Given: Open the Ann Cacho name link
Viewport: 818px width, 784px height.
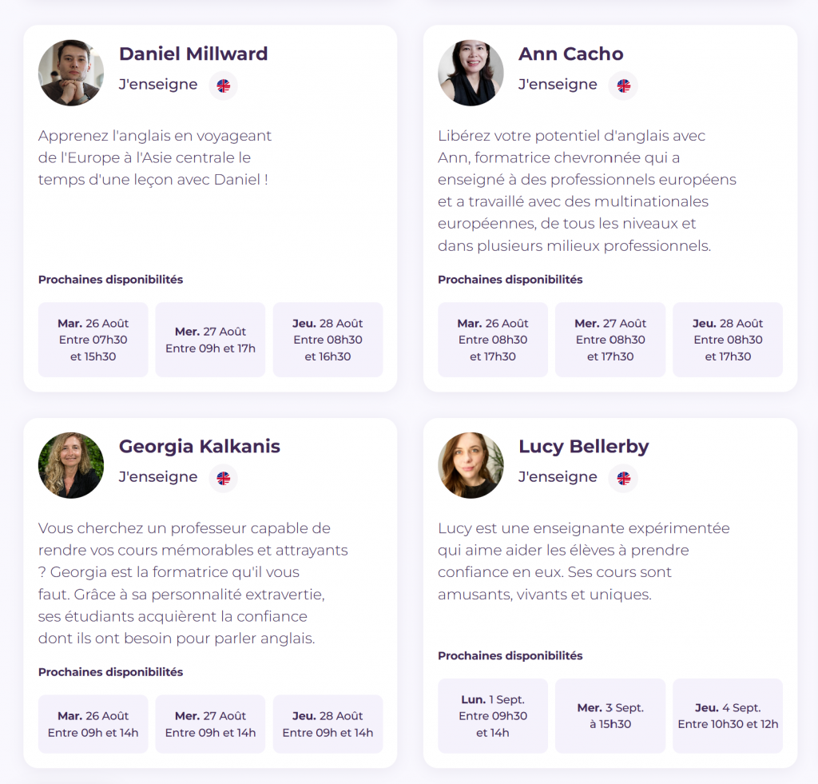Looking at the screenshot, I should pos(570,54).
